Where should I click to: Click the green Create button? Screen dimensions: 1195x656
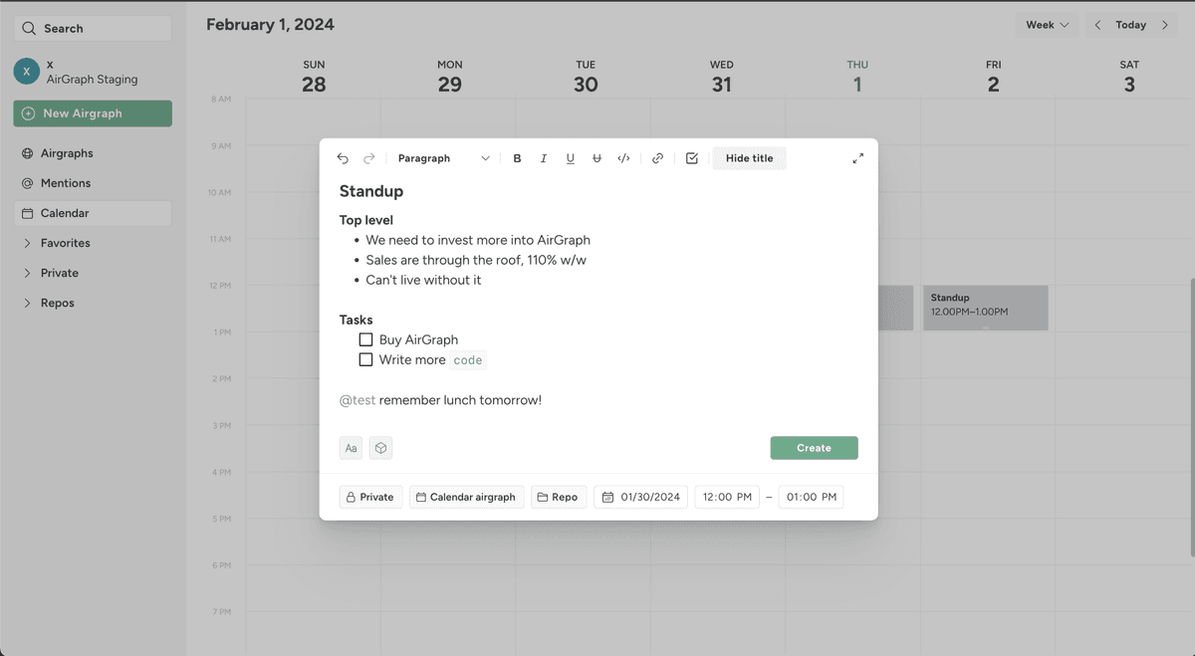(814, 448)
